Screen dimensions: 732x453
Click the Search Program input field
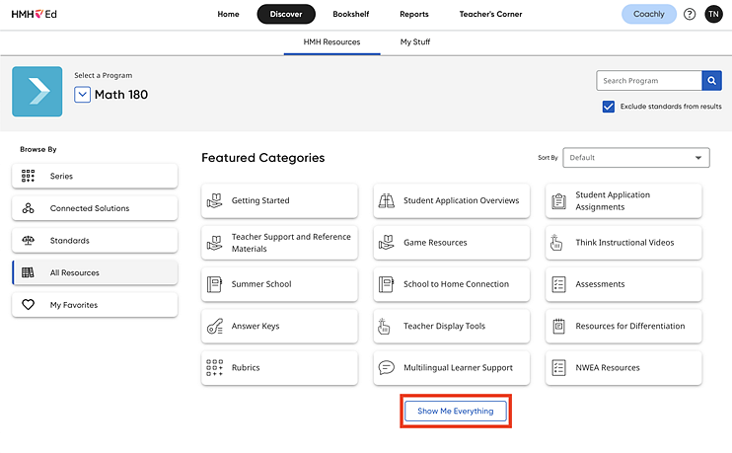tap(649, 80)
